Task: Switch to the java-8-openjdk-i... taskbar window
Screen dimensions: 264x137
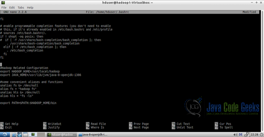Action: click(x=93, y=134)
